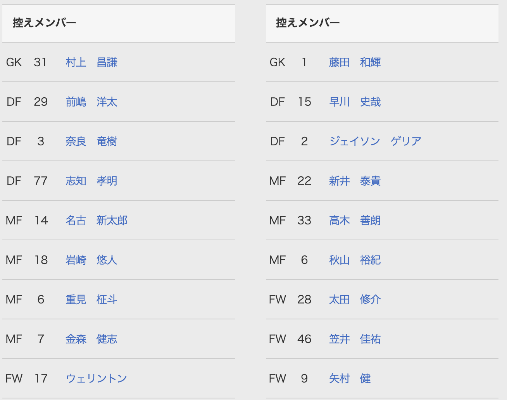
Task: Click forward 太田 修介 link
Action: pyautogui.click(x=355, y=300)
